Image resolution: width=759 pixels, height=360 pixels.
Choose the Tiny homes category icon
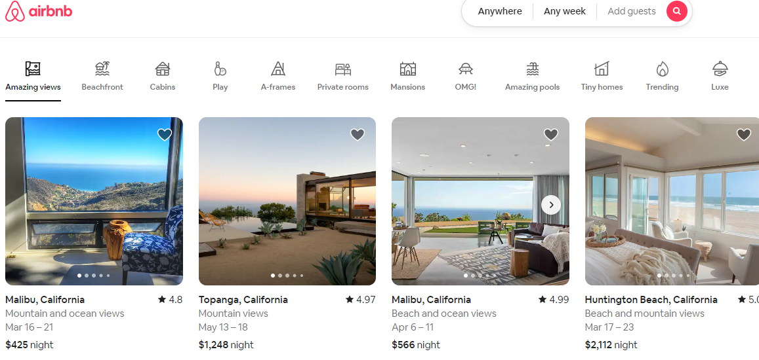coord(602,69)
